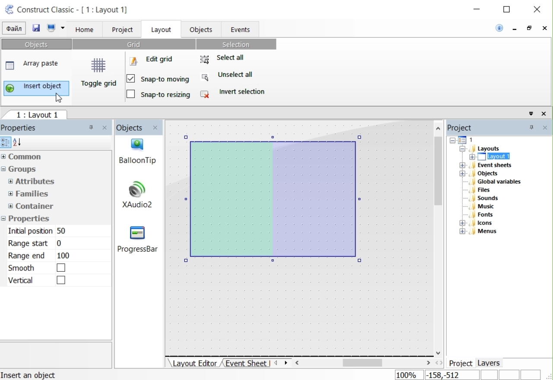Expand the Objects tree node
This screenshot has width=553, height=380.
[x=462, y=173]
